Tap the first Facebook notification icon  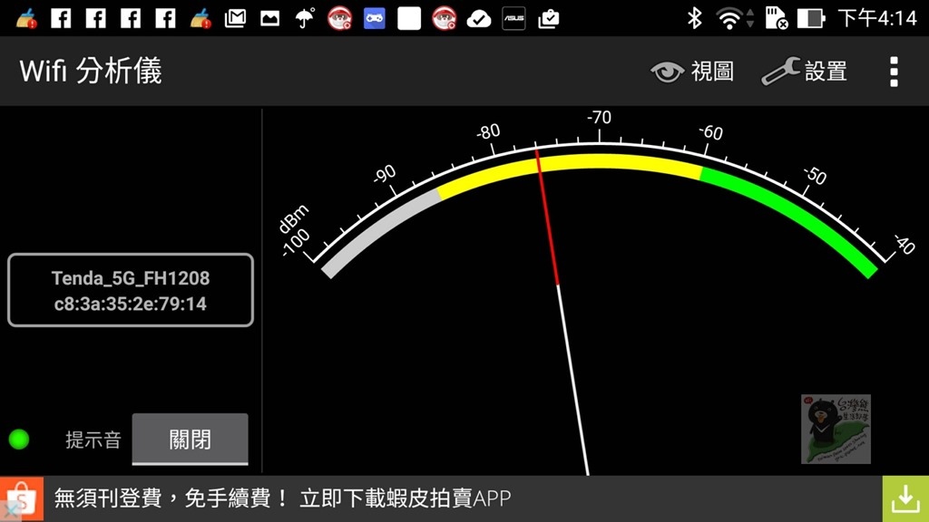[x=61, y=18]
